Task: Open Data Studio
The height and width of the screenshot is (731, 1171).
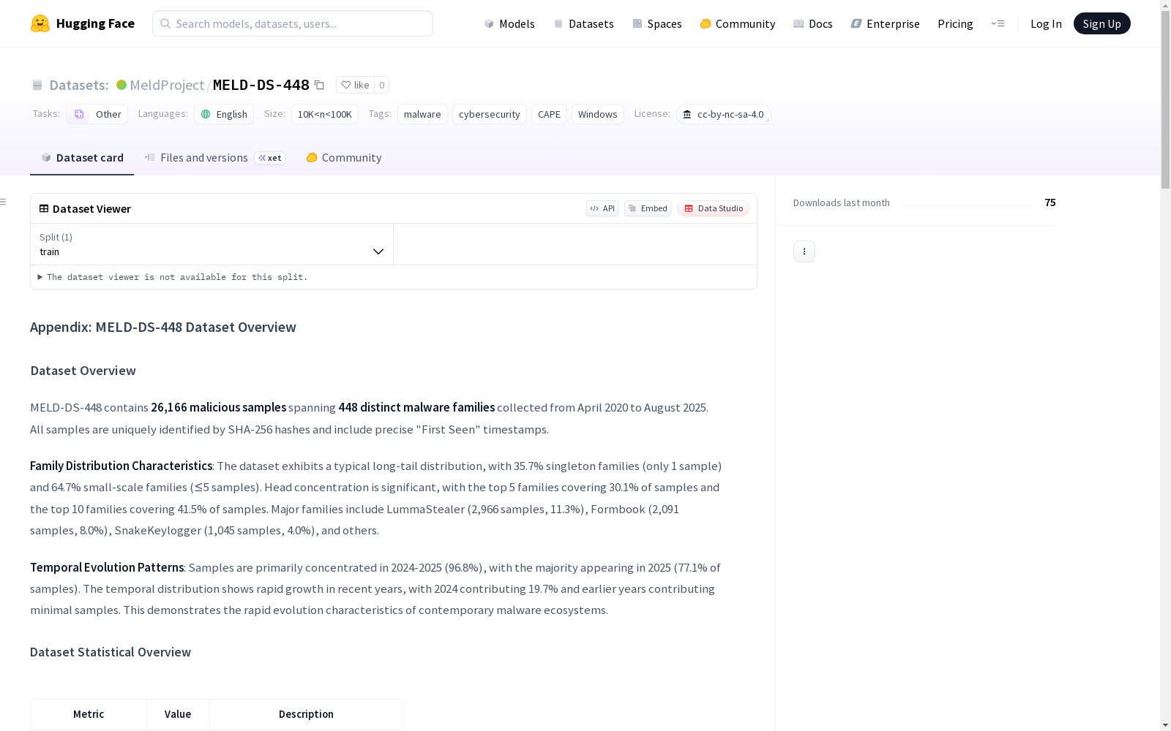Action: pyautogui.click(x=713, y=208)
